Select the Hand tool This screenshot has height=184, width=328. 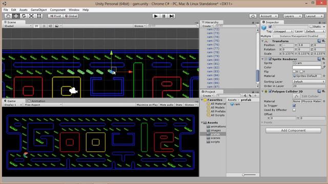pyautogui.click(x=8, y=16)
